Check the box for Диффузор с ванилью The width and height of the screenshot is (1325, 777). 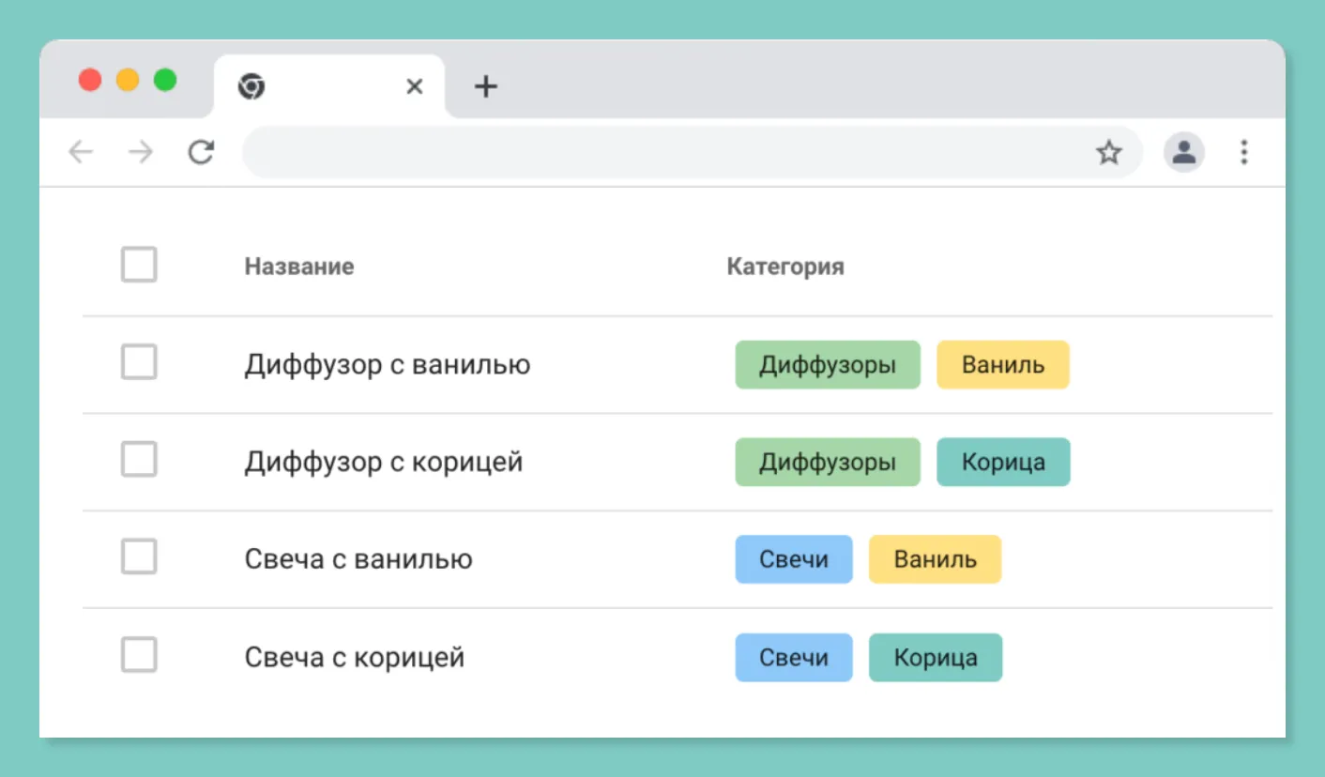click(x=139, y=362)
